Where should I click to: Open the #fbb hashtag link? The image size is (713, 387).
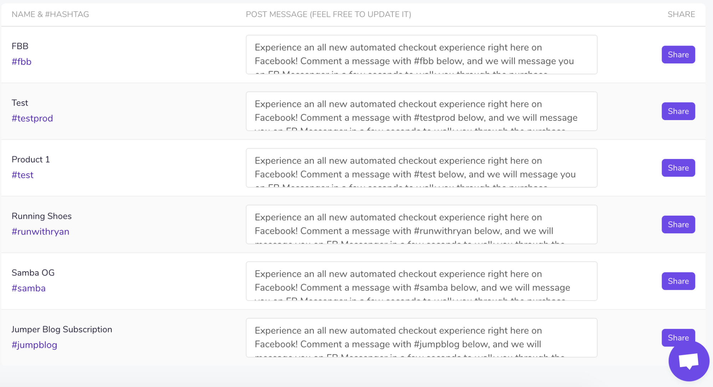21,62
